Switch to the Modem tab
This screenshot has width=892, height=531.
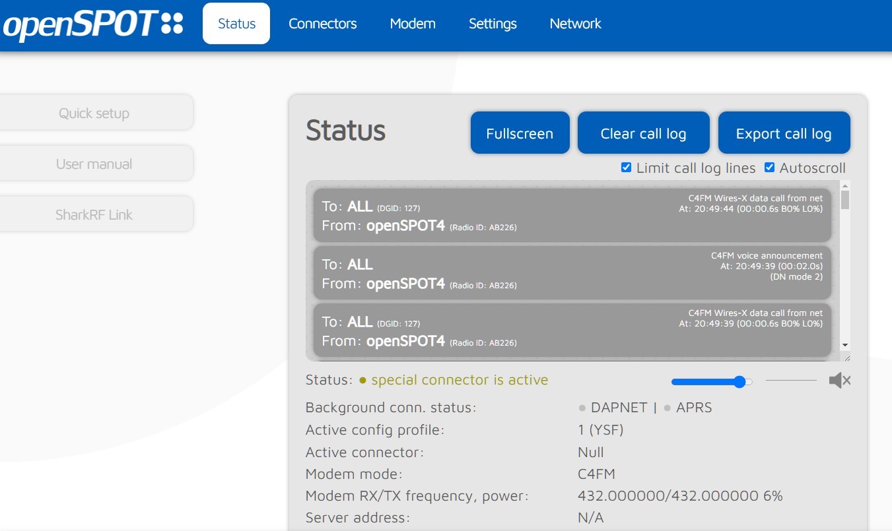pyautogui.click(x=413, y=24)
